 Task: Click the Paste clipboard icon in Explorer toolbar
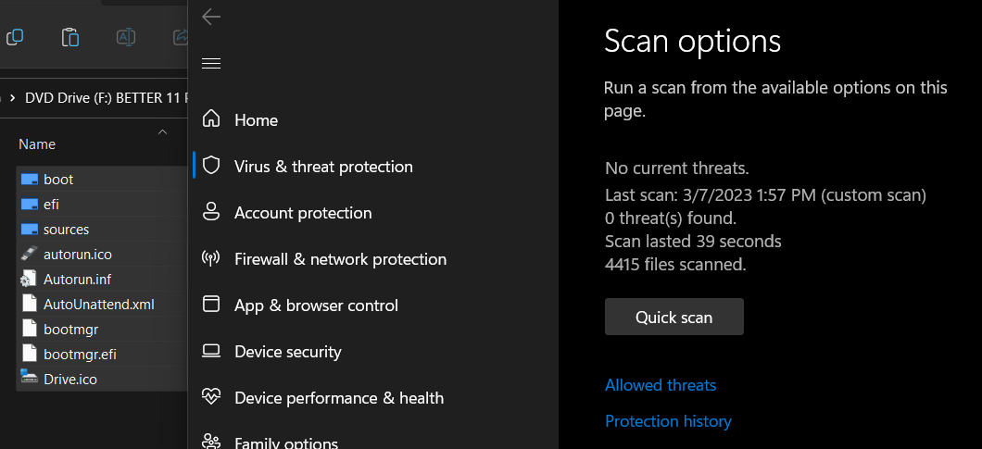pos(70,37)
